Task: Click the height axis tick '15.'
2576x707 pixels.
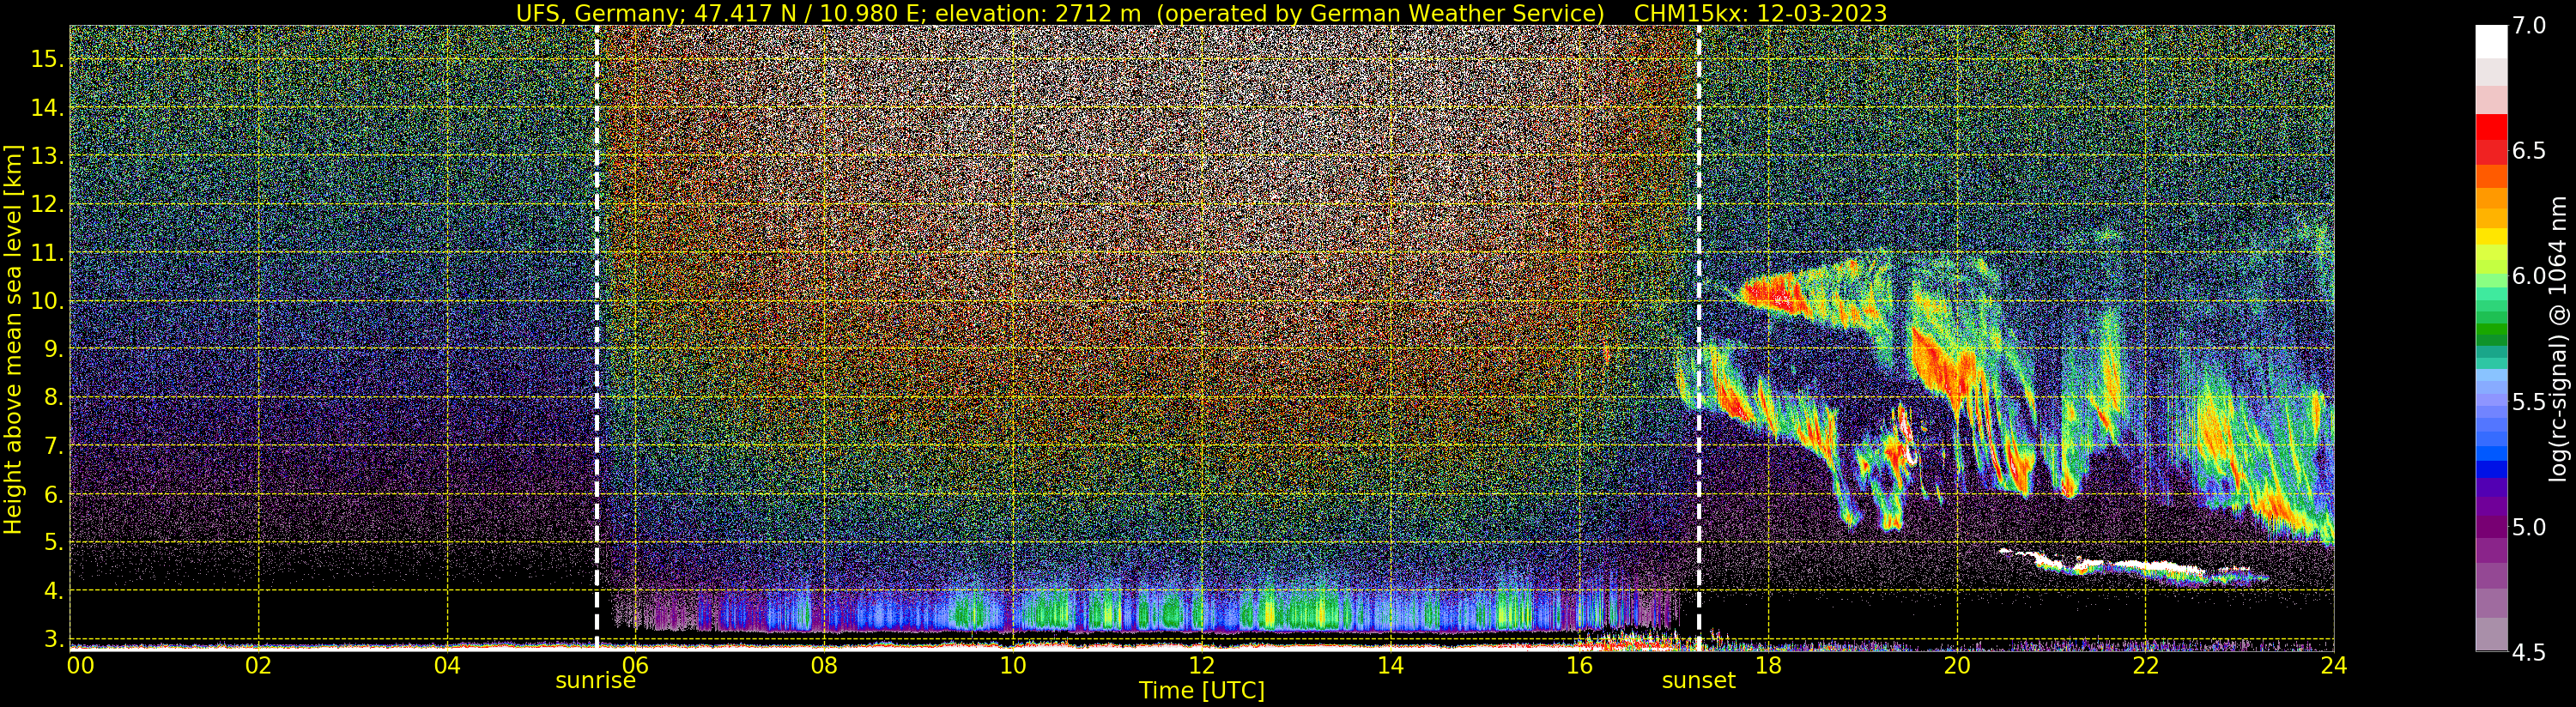Action: 47,59
